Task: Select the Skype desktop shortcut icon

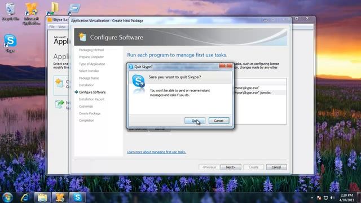Action: pyautogui.click(x=10, y=43)
